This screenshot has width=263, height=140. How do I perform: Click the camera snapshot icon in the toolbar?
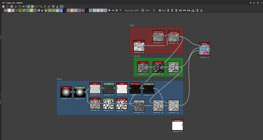[12, 6]
